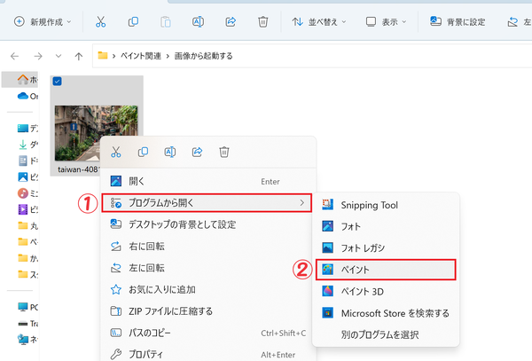
Task: Open the recent locations chevron
Action: [59, 56]
